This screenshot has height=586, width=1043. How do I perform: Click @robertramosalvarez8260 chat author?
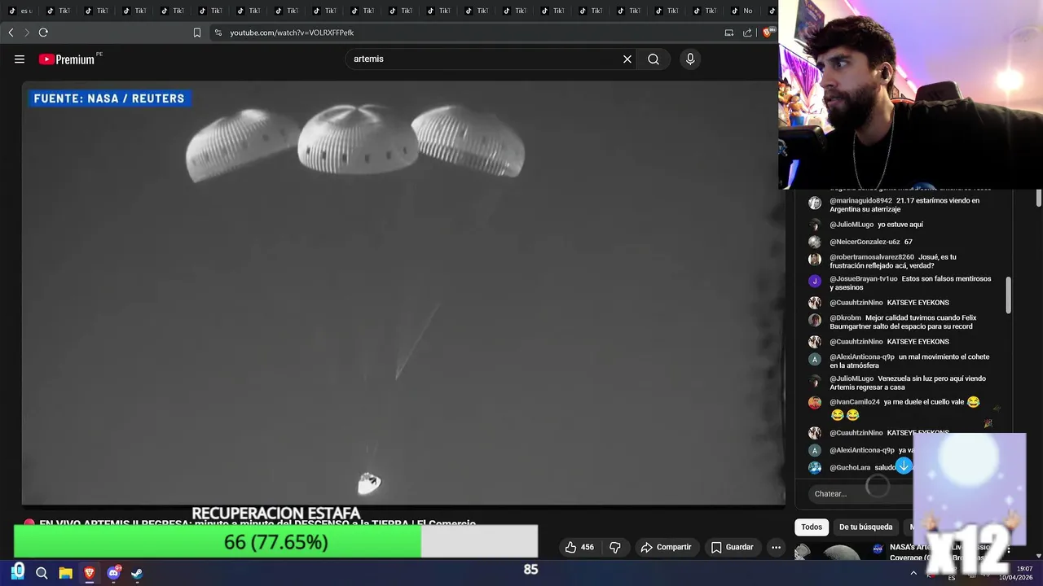[x=872, y=257]
